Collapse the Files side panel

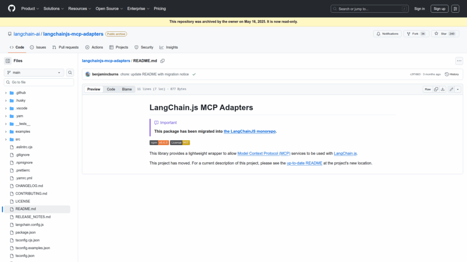click(8, 61)
